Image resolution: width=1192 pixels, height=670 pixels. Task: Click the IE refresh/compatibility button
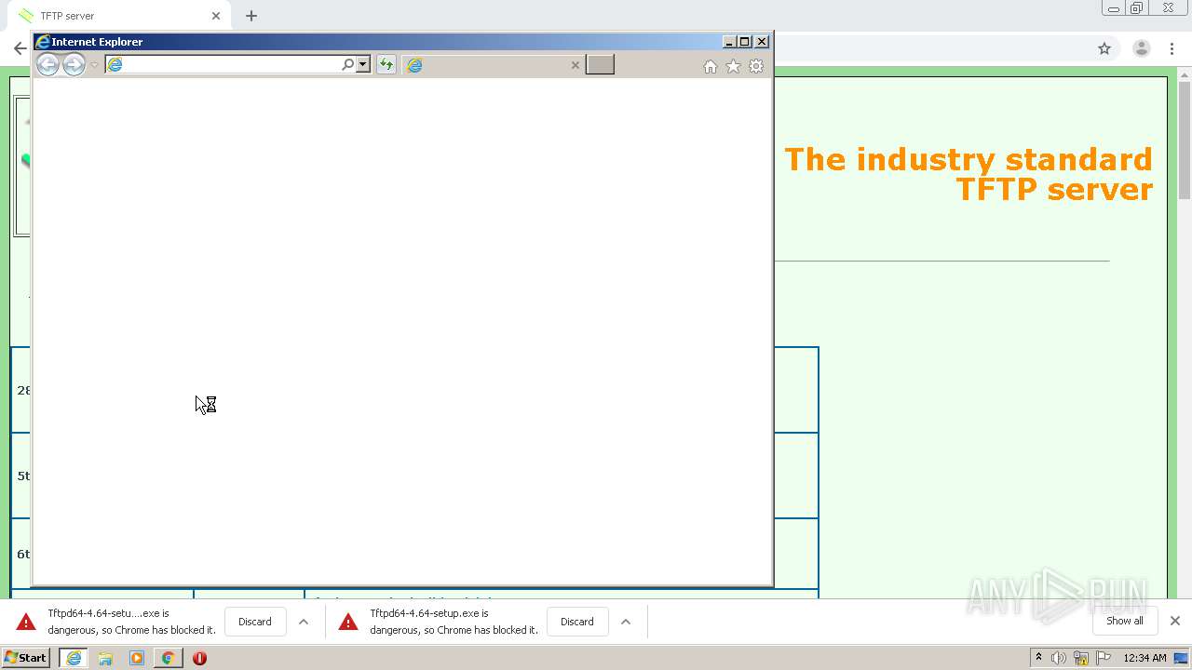386,64
